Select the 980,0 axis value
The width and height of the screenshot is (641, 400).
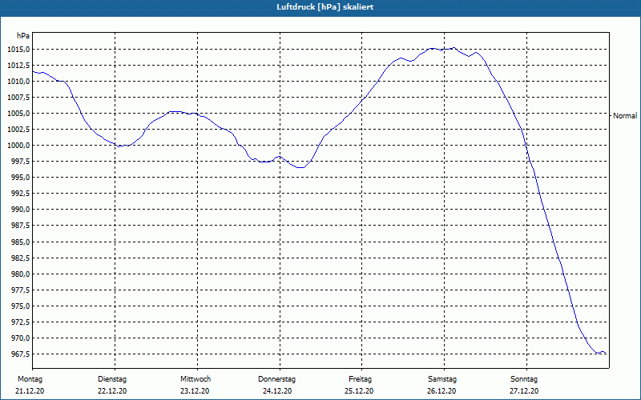tap(20, 274)
